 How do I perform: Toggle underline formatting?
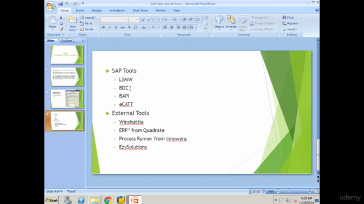click(116, 27)
